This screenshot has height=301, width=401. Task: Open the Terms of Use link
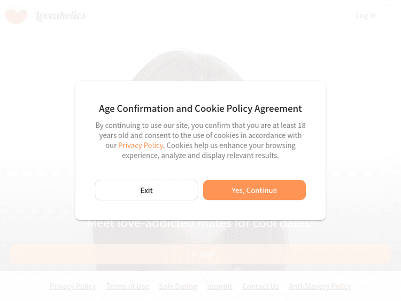click(127, 286)
